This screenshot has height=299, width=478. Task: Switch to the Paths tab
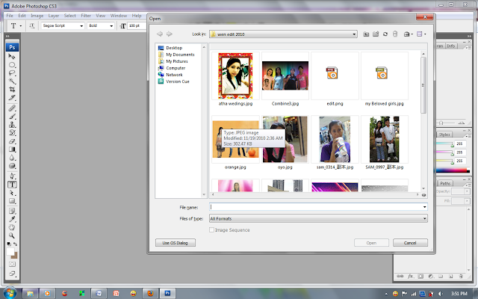[x=445, y=183]
